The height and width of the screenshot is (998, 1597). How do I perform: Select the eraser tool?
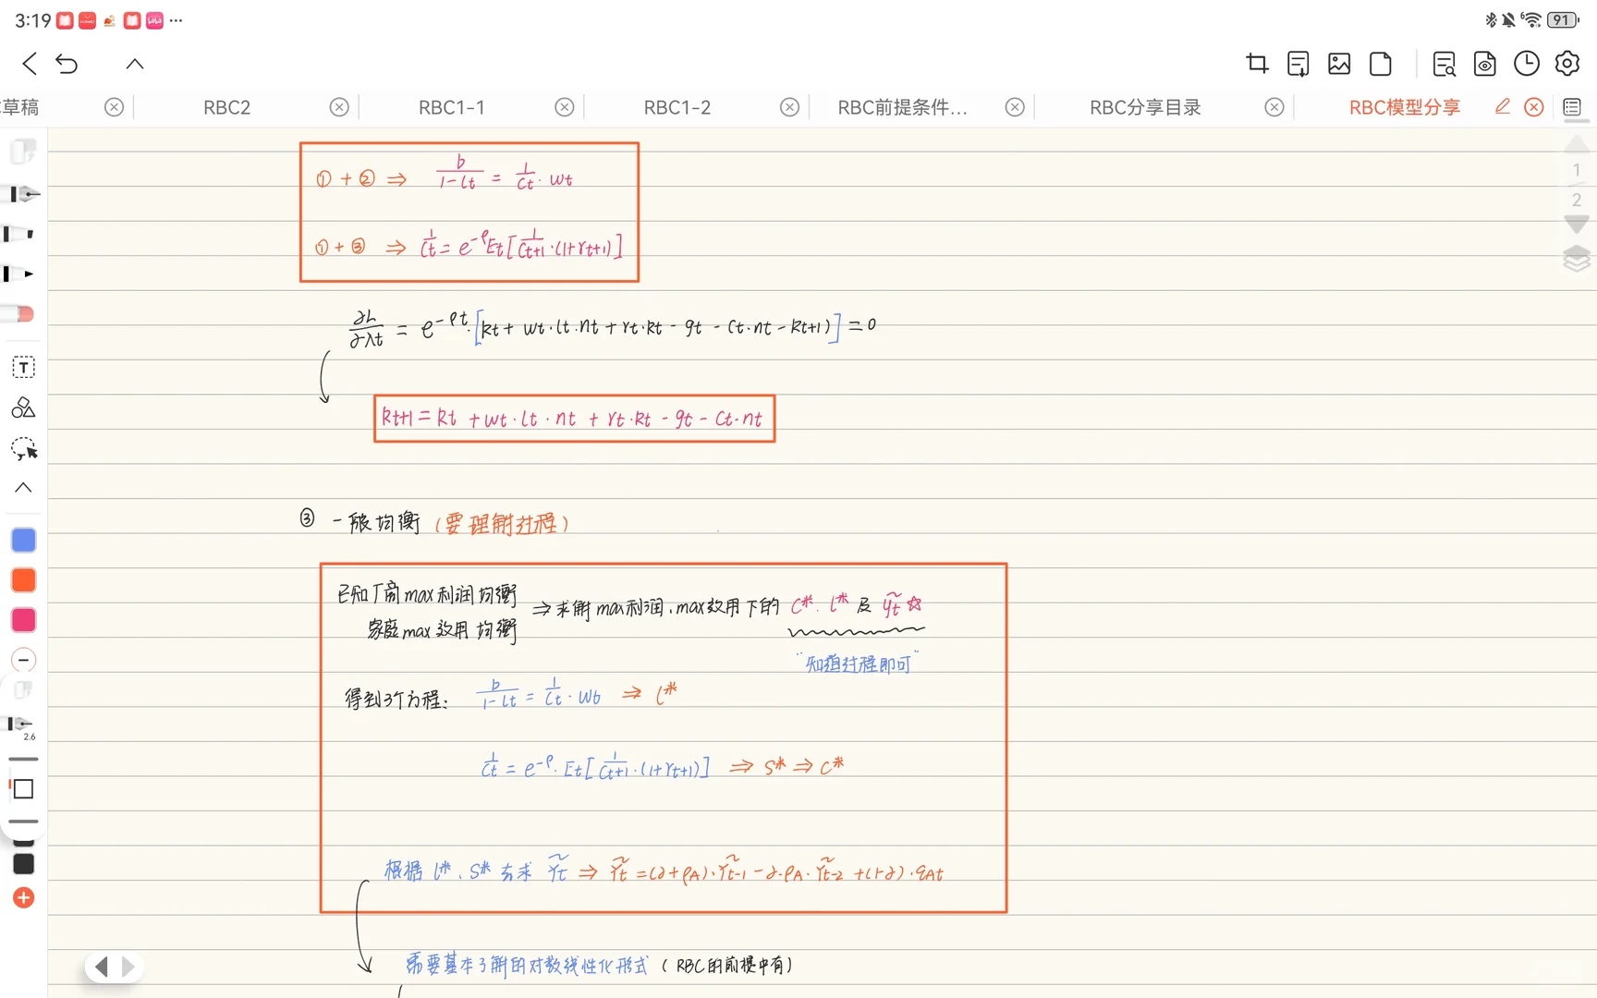pos(20,314)
